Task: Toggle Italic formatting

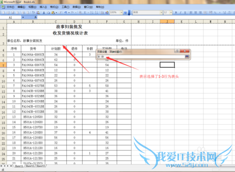Action: tap(180, 12)
